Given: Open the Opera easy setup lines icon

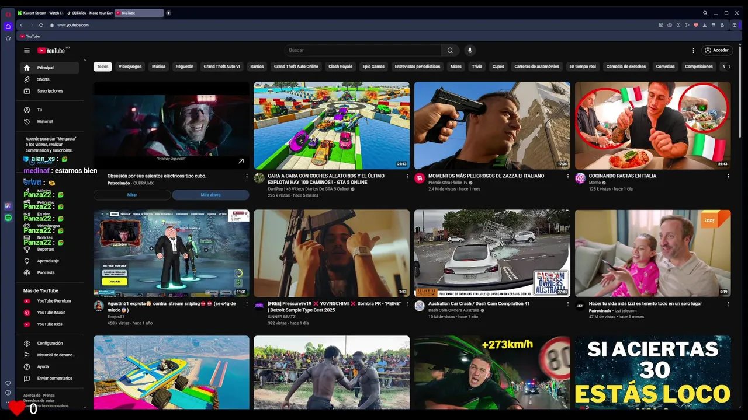Looking at the screenshot, I should (714, 25).
